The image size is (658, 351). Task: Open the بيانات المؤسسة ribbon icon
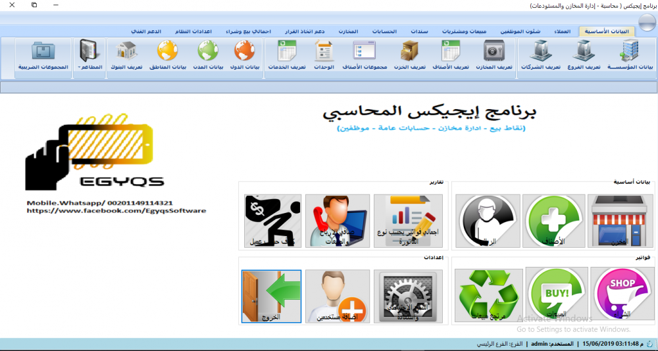(629, 55)
